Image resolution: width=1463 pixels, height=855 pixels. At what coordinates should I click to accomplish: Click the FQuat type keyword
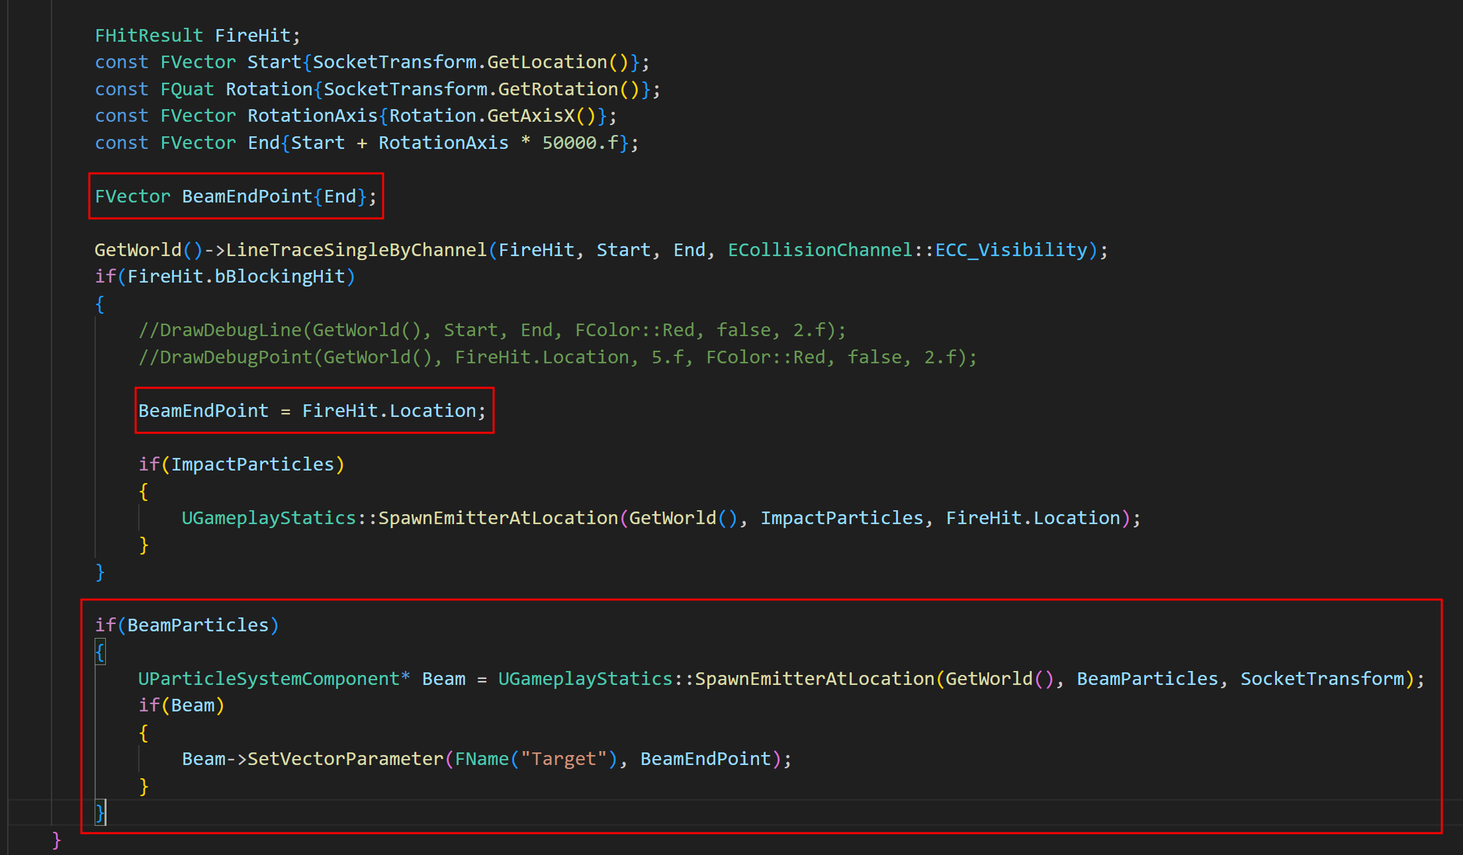coord(187,89)
